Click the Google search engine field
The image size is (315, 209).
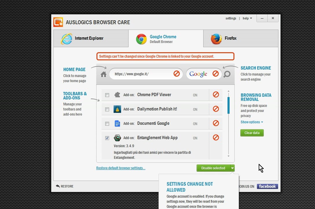204,74
